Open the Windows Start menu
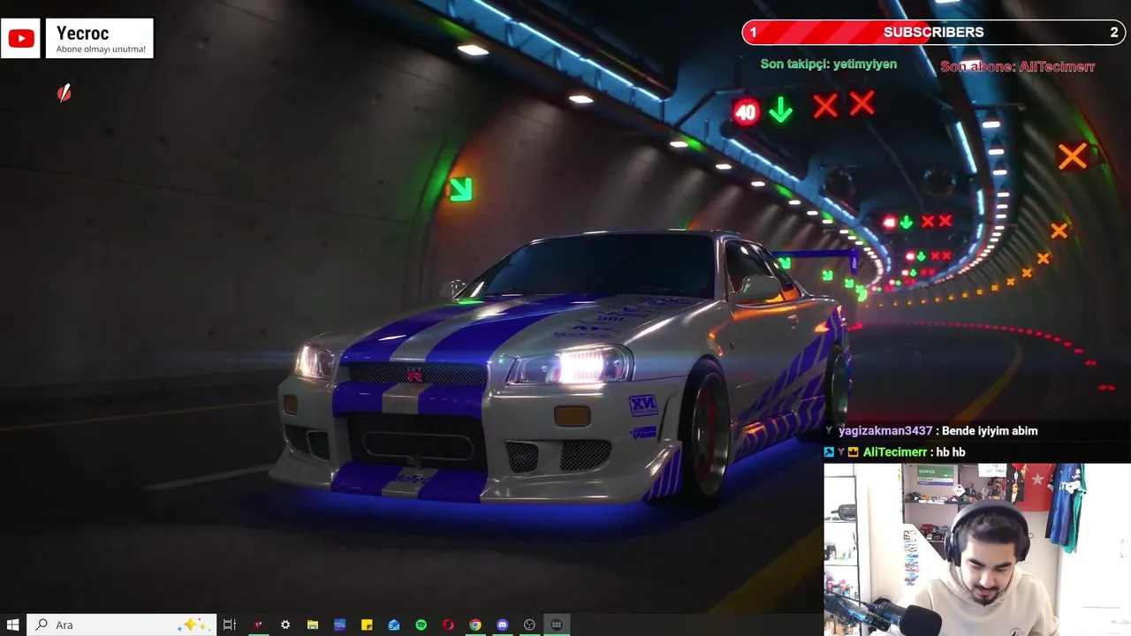This screenshot has height=636, width=1131. [x=13, y=625]
